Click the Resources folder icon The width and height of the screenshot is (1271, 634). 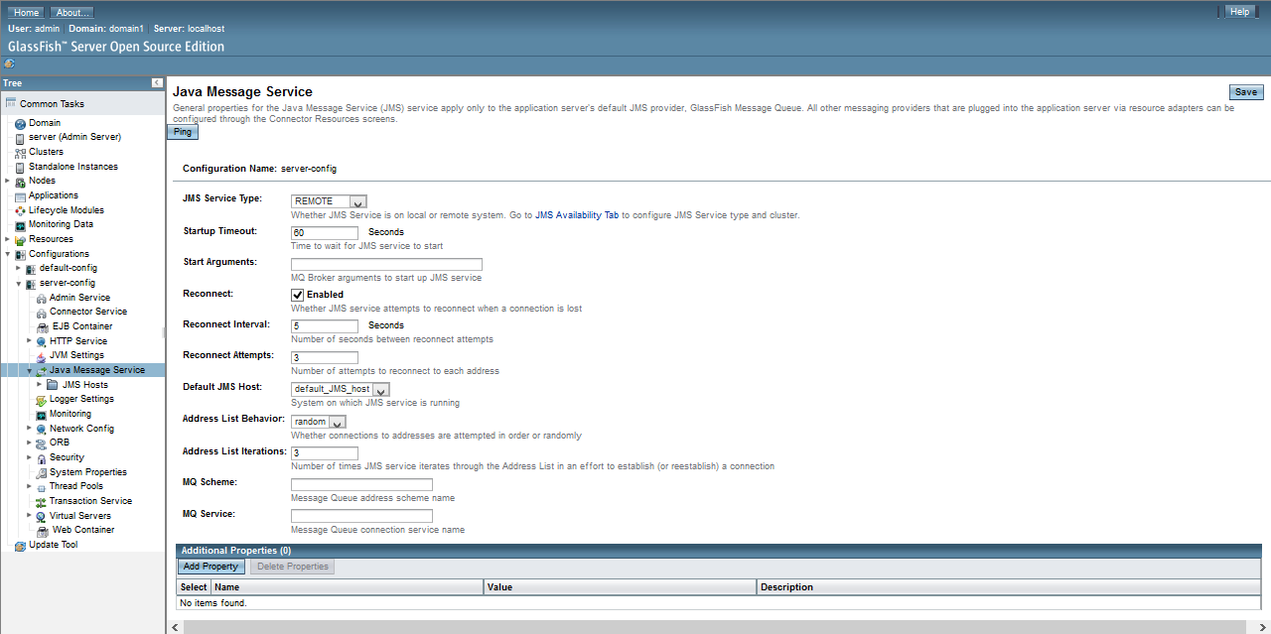click(20, 239)
